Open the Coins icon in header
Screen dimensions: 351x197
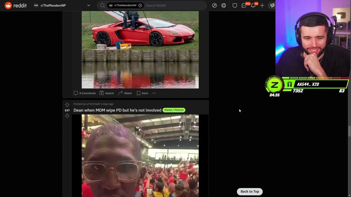(223, 5)
